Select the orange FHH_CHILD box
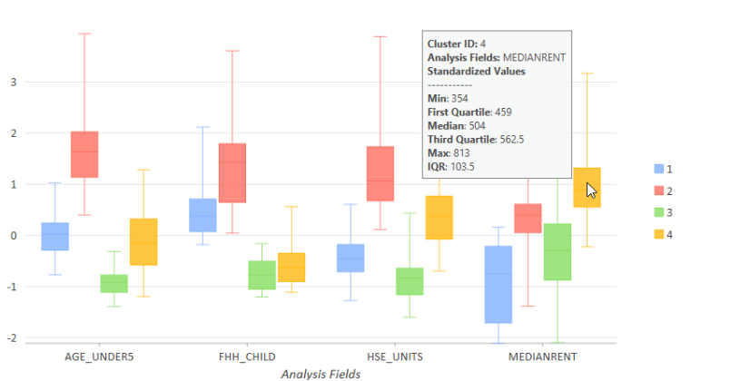 click(x=291, y=268)
